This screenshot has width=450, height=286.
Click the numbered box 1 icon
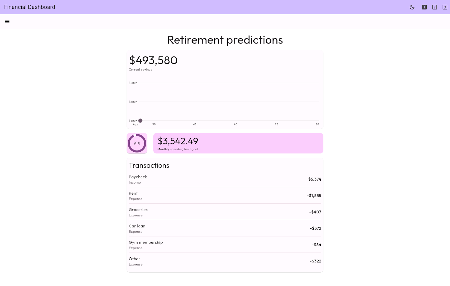click(x=424, y=7)
